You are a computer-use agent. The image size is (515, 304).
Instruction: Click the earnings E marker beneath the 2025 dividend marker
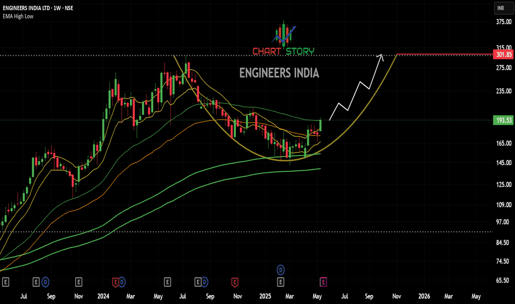click(x=281, y=282)
